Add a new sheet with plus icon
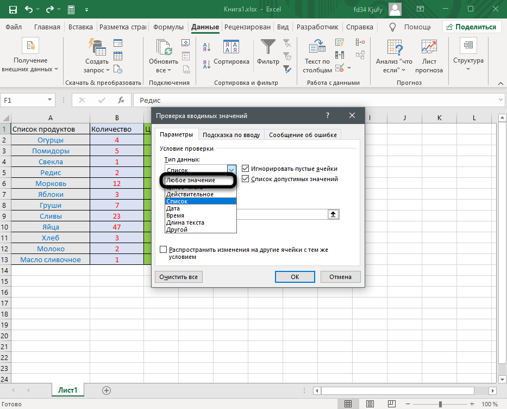The width and height of the screenshot is (507, 409). tap(107, 390)
